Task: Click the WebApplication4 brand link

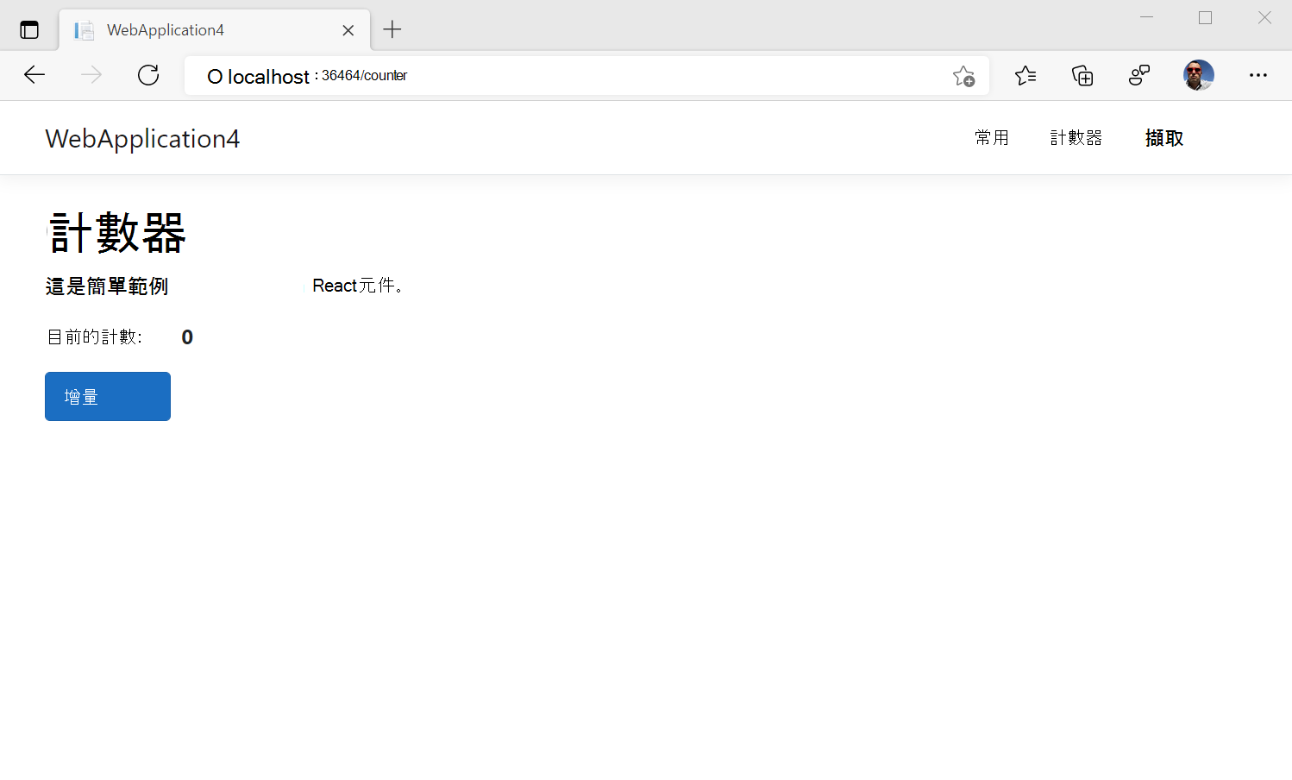Action: click(141, 138)
